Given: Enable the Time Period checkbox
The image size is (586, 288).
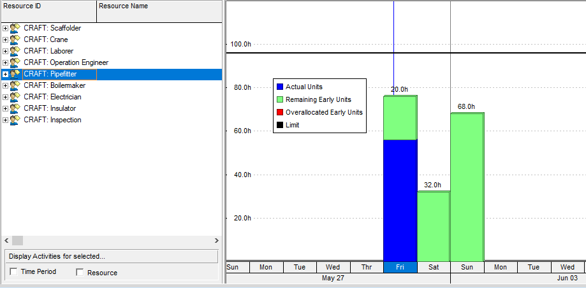Looking at the screenshot, I should coord(15,272).
